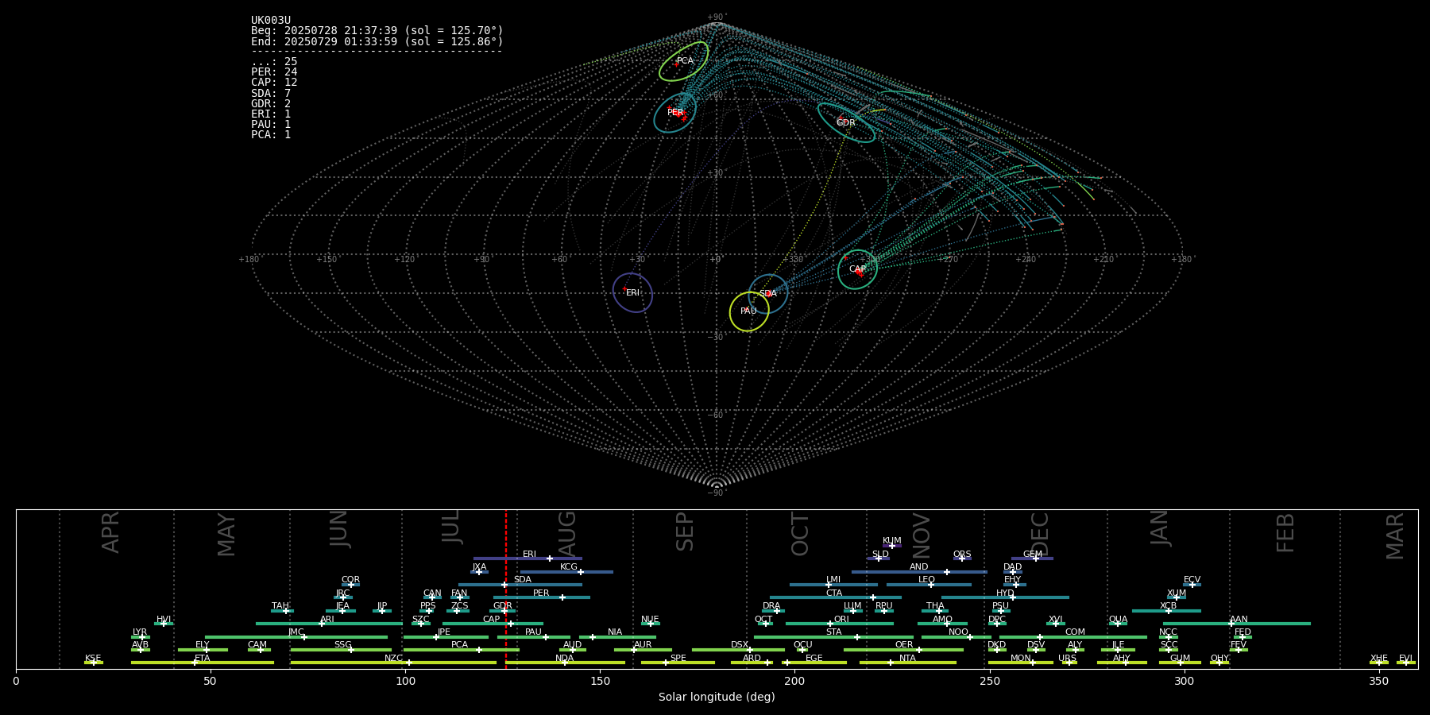
Task: Click the ARI shower bar label
Action: point(327,620)
